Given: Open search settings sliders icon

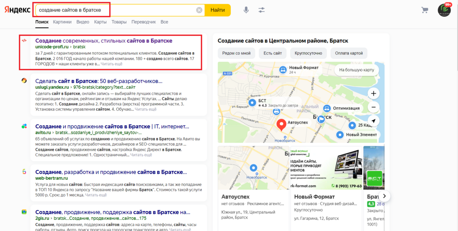Looking at the screenshot, I should [x=261, y=10].
